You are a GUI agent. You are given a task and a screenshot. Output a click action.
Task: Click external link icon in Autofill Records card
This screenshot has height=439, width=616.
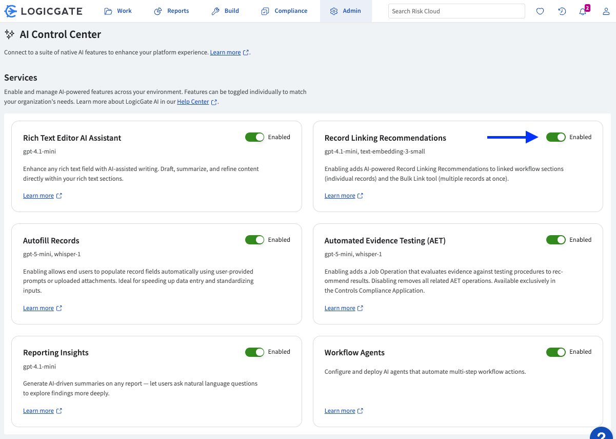point(59,308)
